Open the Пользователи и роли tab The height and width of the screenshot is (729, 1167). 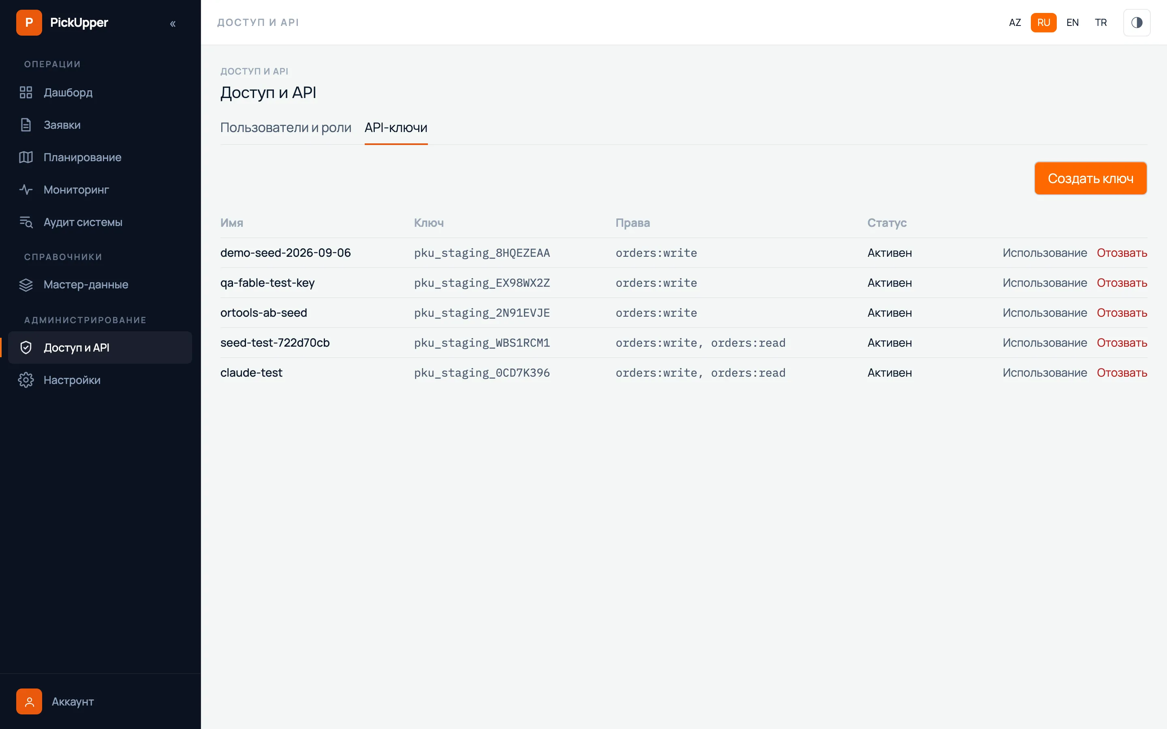[x=286, y=128]
